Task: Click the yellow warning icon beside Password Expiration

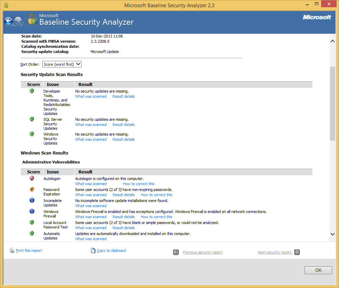Action: [32, 189]
